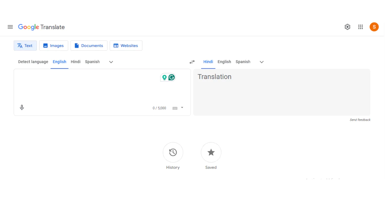Open the Websites translation mode

[126, 45]
